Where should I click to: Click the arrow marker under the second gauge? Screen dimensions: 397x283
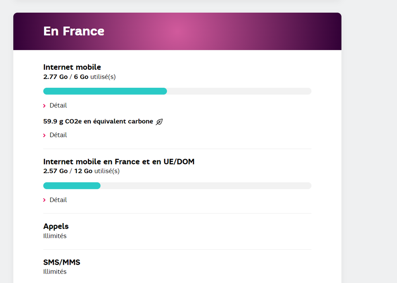coord(44,200)
